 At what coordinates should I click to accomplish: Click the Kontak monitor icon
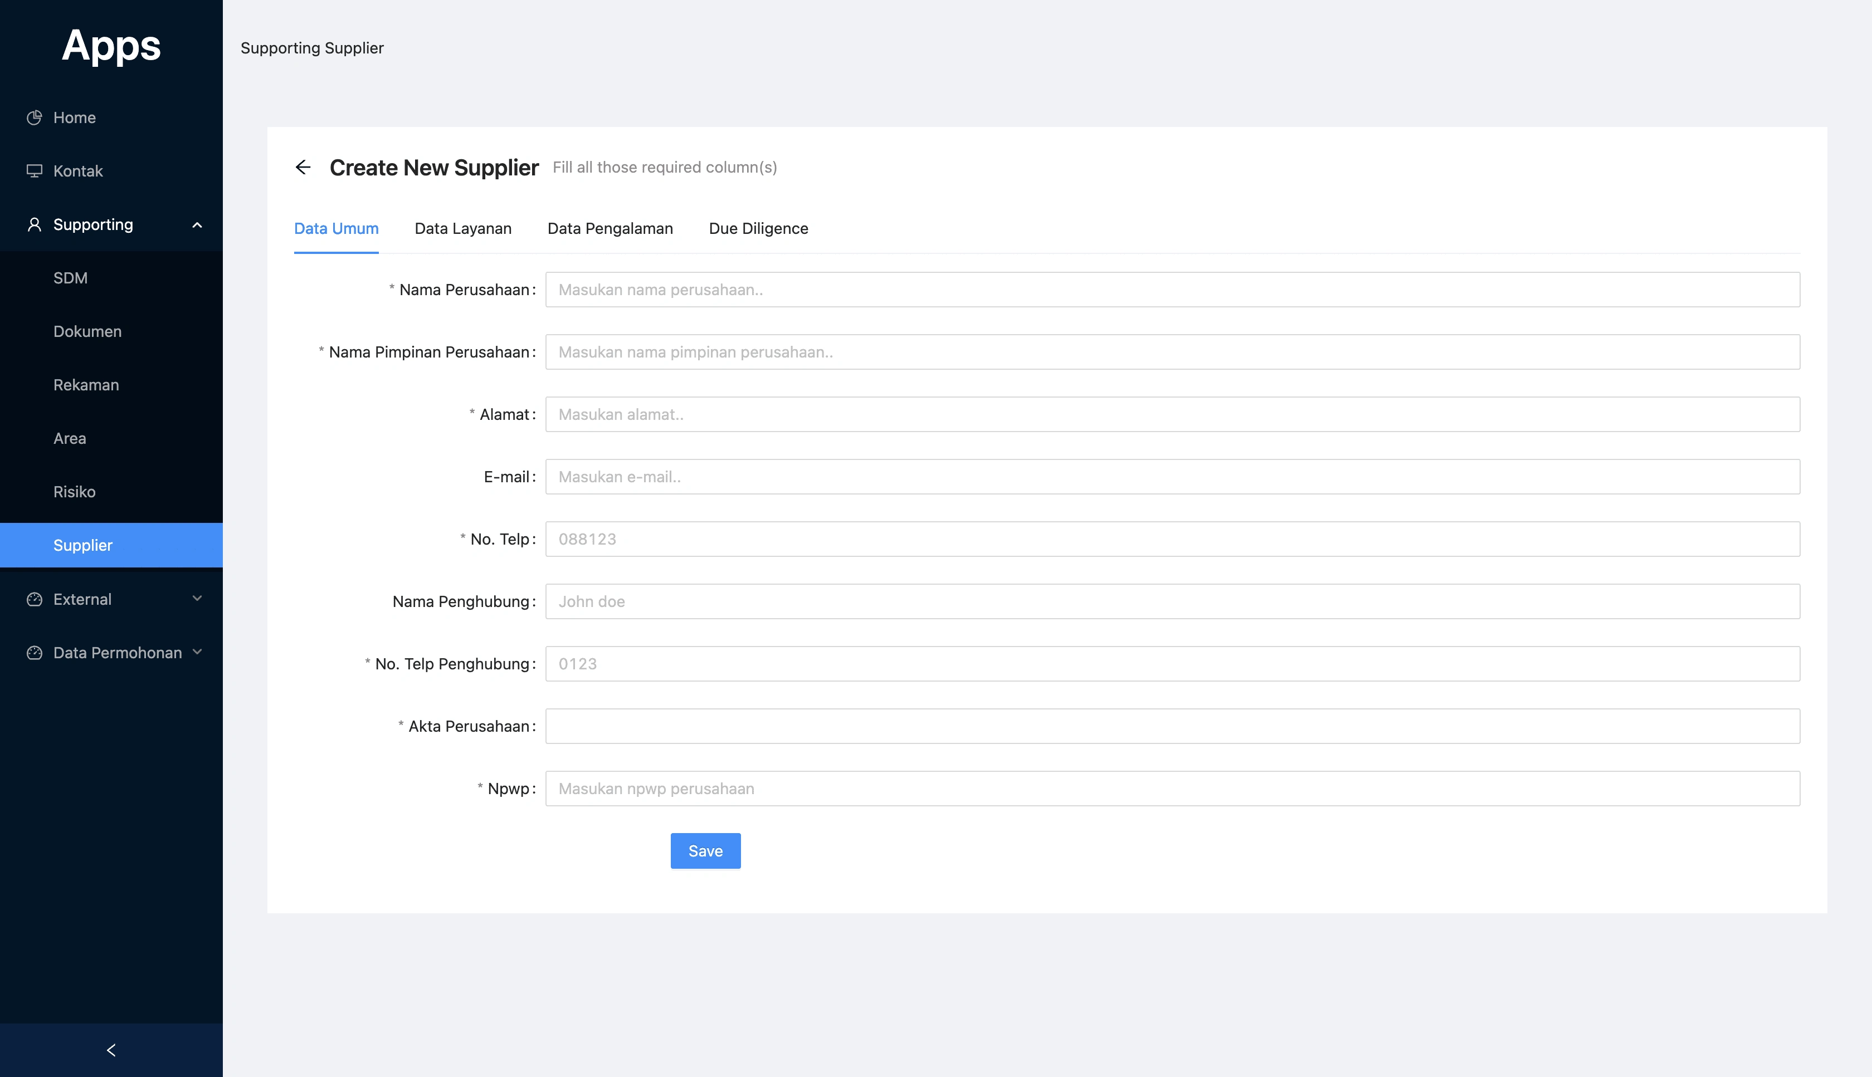pos(34,171)
